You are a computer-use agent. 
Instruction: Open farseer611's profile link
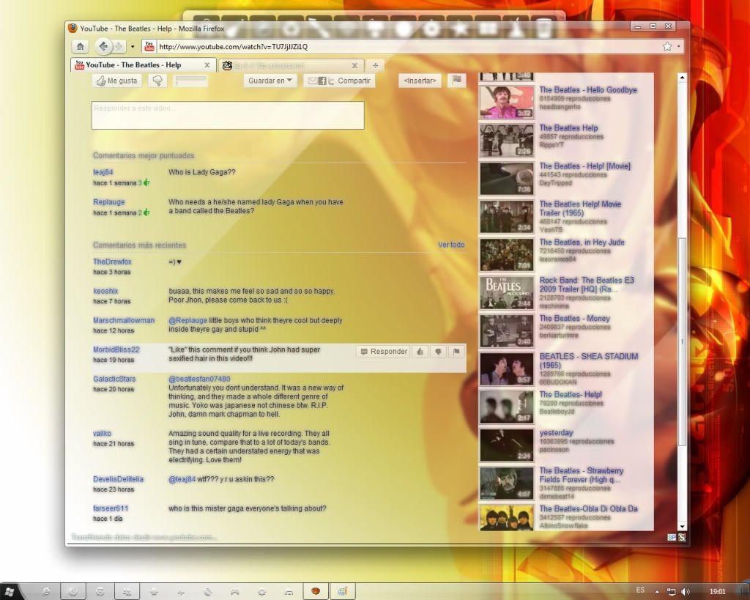(111, 508)
